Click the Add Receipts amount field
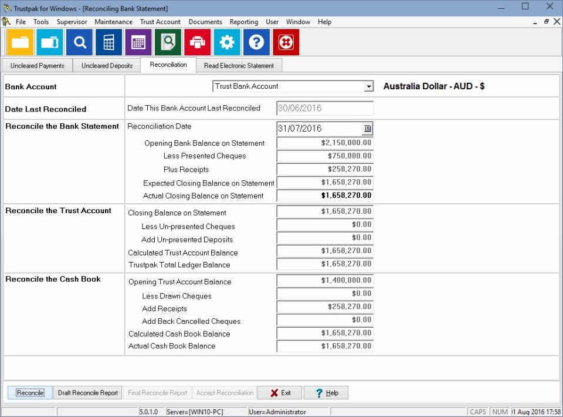563x417 pixels. click(325, 307)
